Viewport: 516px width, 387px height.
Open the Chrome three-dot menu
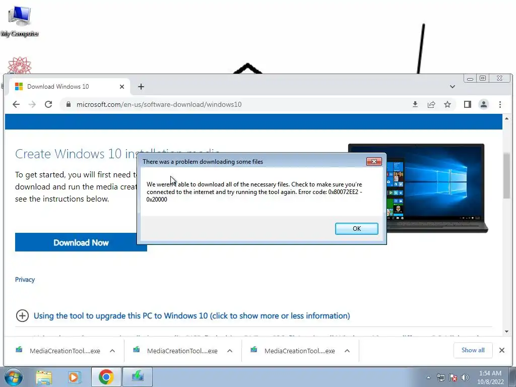[x=500, y=104]
